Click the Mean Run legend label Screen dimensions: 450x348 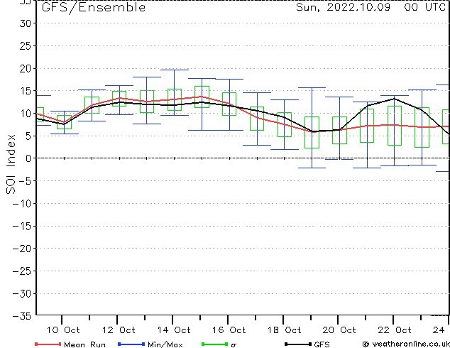click(84, 344)
